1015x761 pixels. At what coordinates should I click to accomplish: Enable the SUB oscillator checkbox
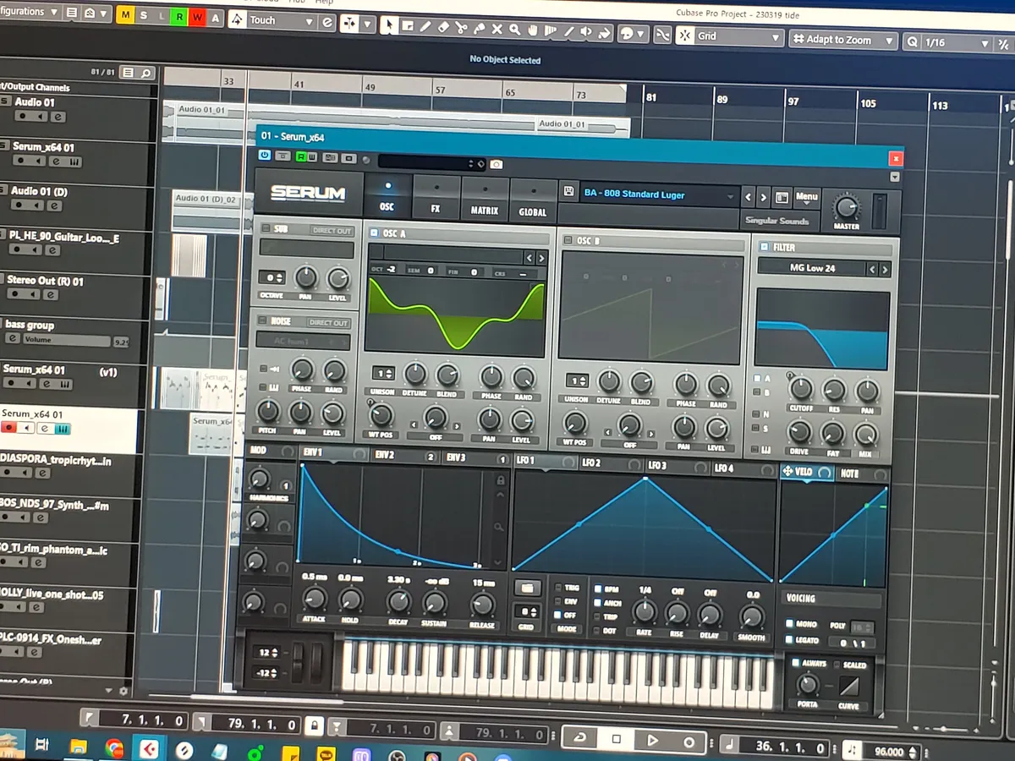tap(266, 229)
